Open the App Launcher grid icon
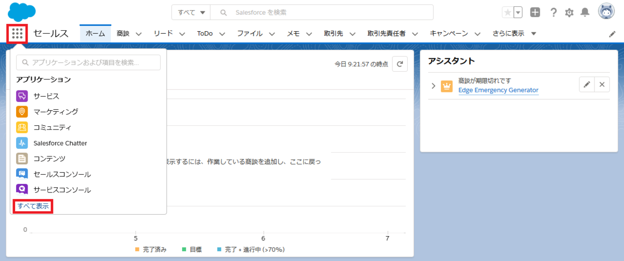Image resolution: width=624 pixels, height=261 pixels. [17, 34]
